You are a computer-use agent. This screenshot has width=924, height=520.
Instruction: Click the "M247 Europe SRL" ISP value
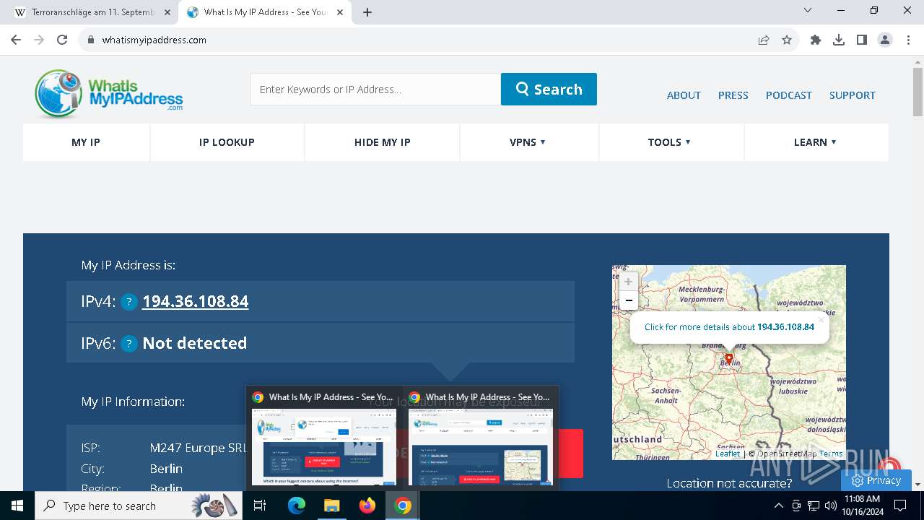click(199, 448)
